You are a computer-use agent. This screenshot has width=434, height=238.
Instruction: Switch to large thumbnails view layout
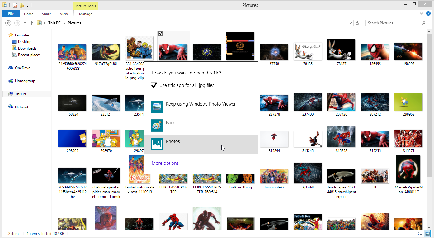point(427,233)
